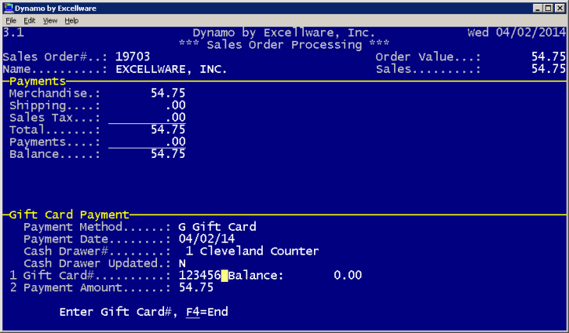569x333 pixels.
Task: Click the Payment Date value 04/02/14
Action: click(x=206, y=239)
